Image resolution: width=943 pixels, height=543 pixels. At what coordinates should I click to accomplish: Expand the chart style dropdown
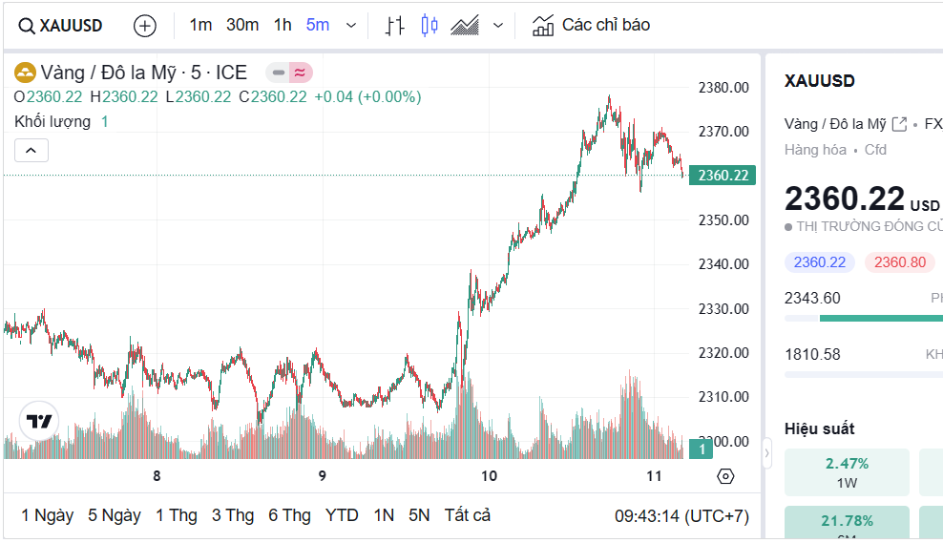click(x=497, y=26)
